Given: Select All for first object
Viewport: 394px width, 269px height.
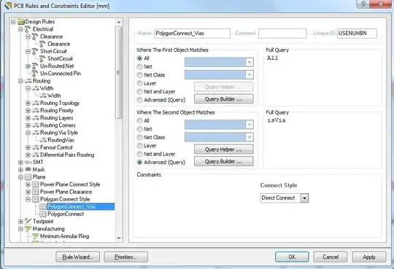Looking at the screenshot, I should [139, 58].
